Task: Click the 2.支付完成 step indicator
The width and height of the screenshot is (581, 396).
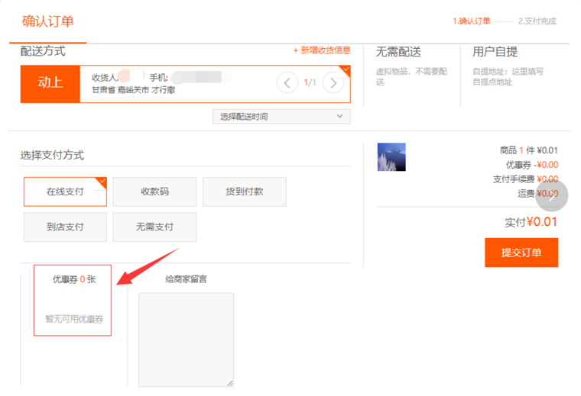Action: click(537, 21)
